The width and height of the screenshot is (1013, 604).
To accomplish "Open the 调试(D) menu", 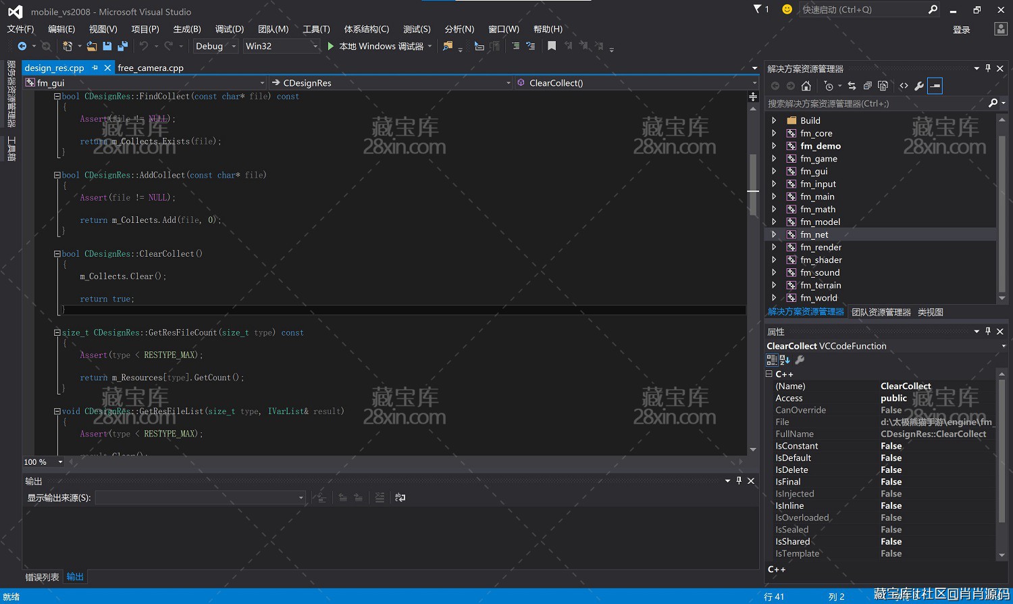I will coord(230,29).
